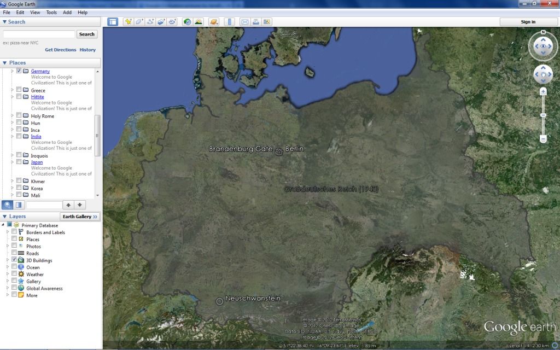Open Get Directions link
The height and width of the screenshot is (350, 560).
point(60,50)
